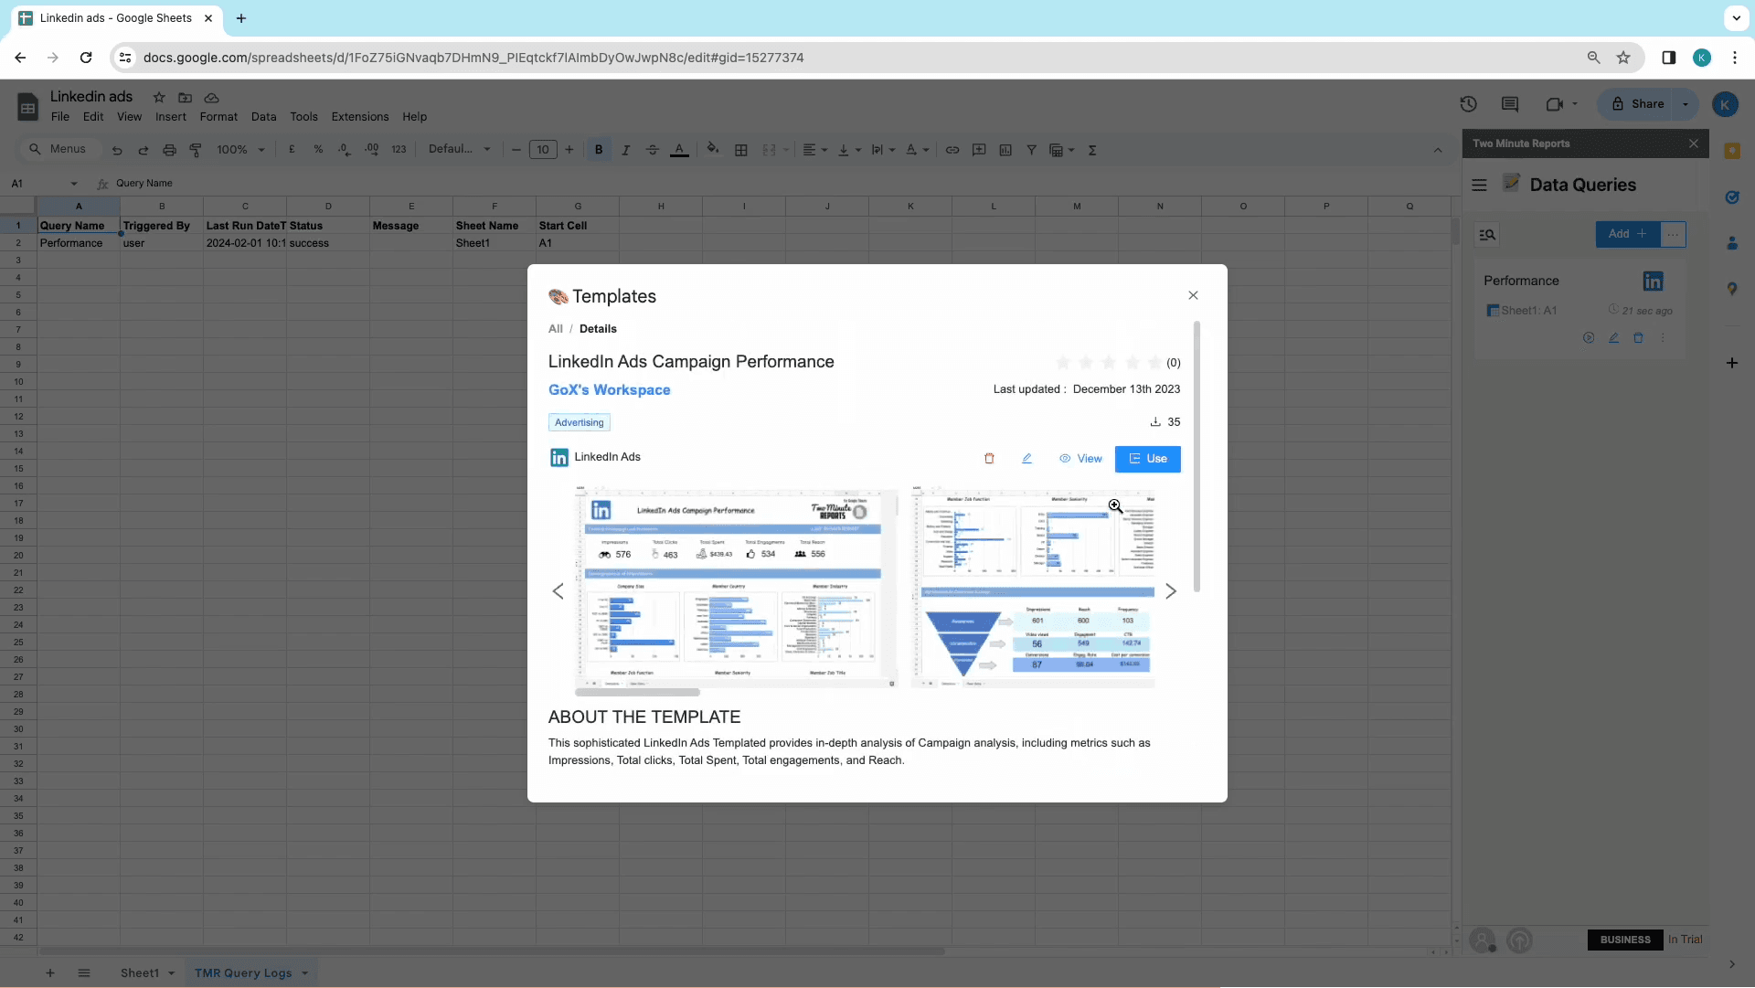Open first campaign performance preview thumbnail
This screenshot has width=1755, height=988.
737,586
